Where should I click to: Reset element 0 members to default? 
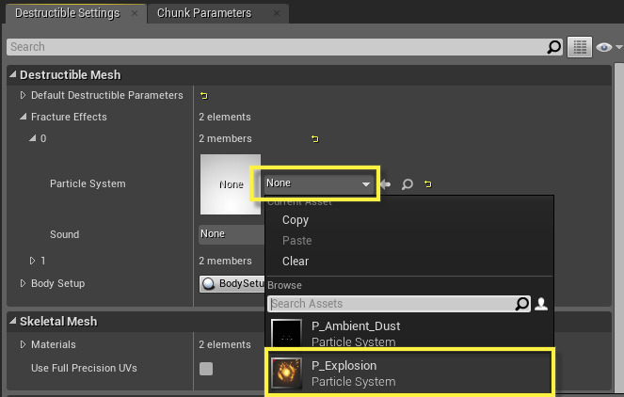(x=314, y=139)
